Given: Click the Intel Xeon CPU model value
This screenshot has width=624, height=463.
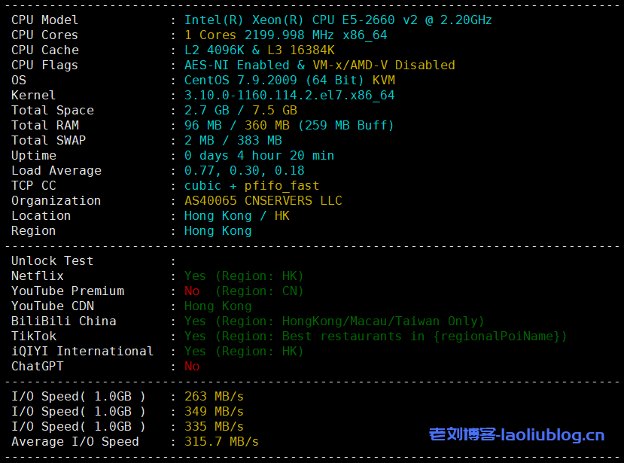Looking at the screenshot, I should pyautogui.click(x=338, y=20).
